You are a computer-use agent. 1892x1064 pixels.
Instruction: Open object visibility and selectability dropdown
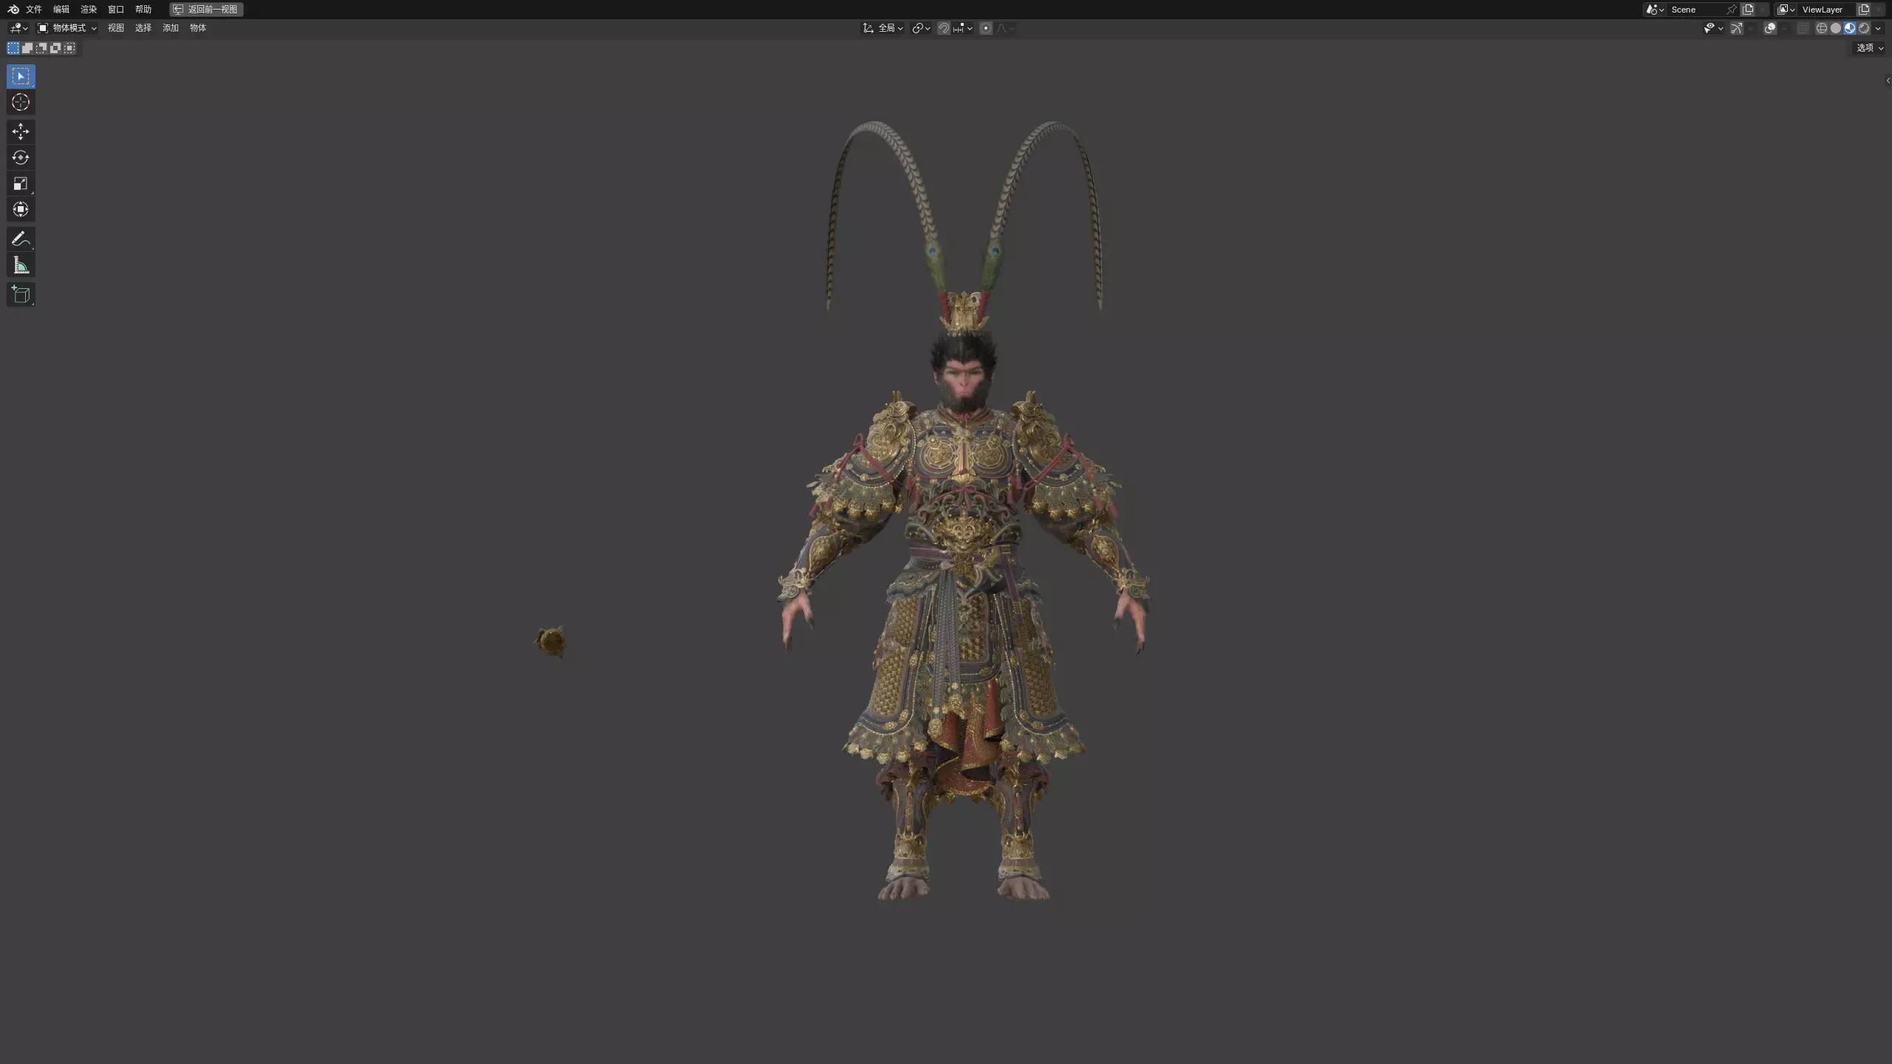(1714, 28)
